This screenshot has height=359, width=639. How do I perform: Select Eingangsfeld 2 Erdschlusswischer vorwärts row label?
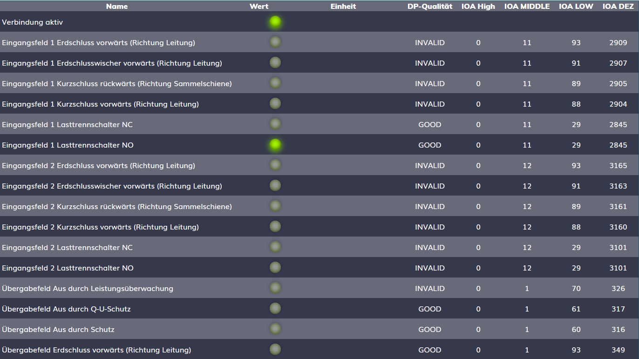point(112,186)
